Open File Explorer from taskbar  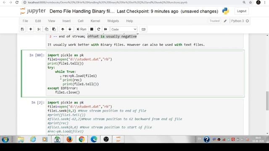click(x=21, y=139)
